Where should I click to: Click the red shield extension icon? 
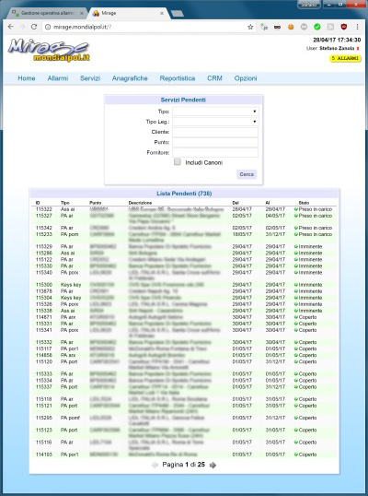coord(344,27)
